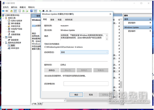Collapse the Windows Update actions section
This screenshot has height=110, width=154.
point(150,28)
